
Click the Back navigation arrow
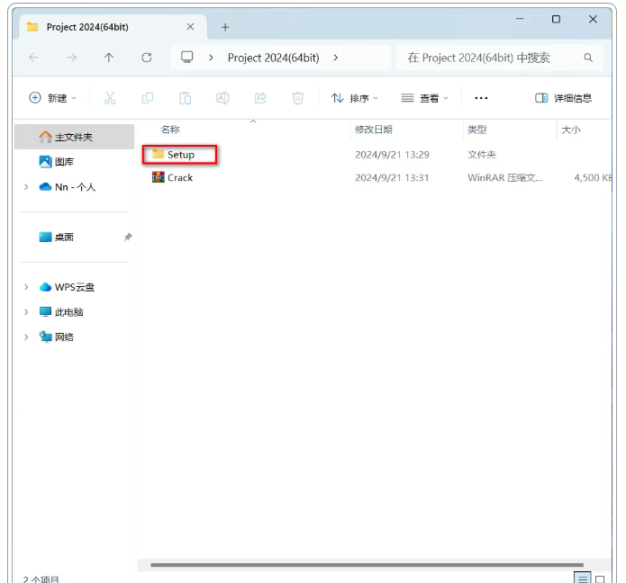click(x=34, y=58)
